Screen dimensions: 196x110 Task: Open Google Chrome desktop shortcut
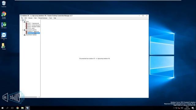click(4, 15)
